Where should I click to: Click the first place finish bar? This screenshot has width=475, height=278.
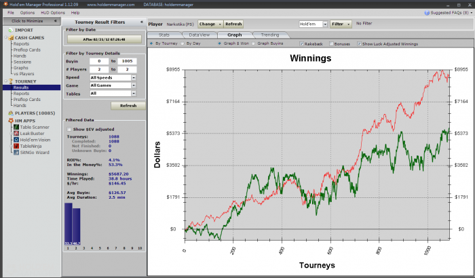69,224
